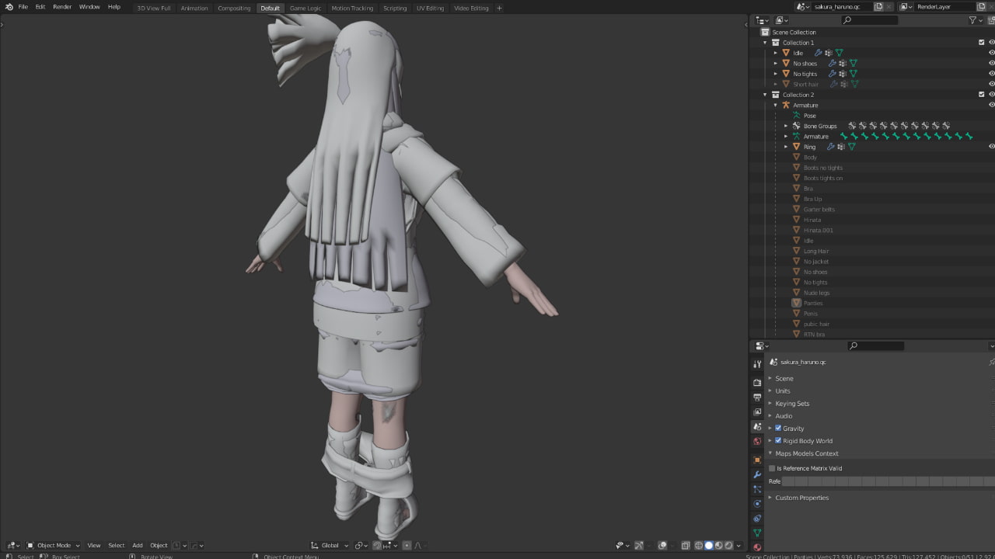Click the Blender logo icon

pyautogui.click(x=9, y=7)
